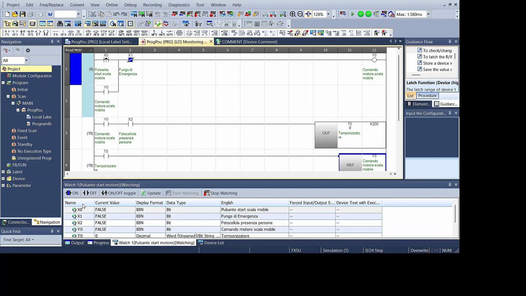This screenshot has height=296, width=526.
Task: Select Fixed Scan in project tree
Action: coord(24,131)
